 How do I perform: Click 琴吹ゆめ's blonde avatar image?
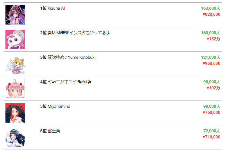click(15, 64)
